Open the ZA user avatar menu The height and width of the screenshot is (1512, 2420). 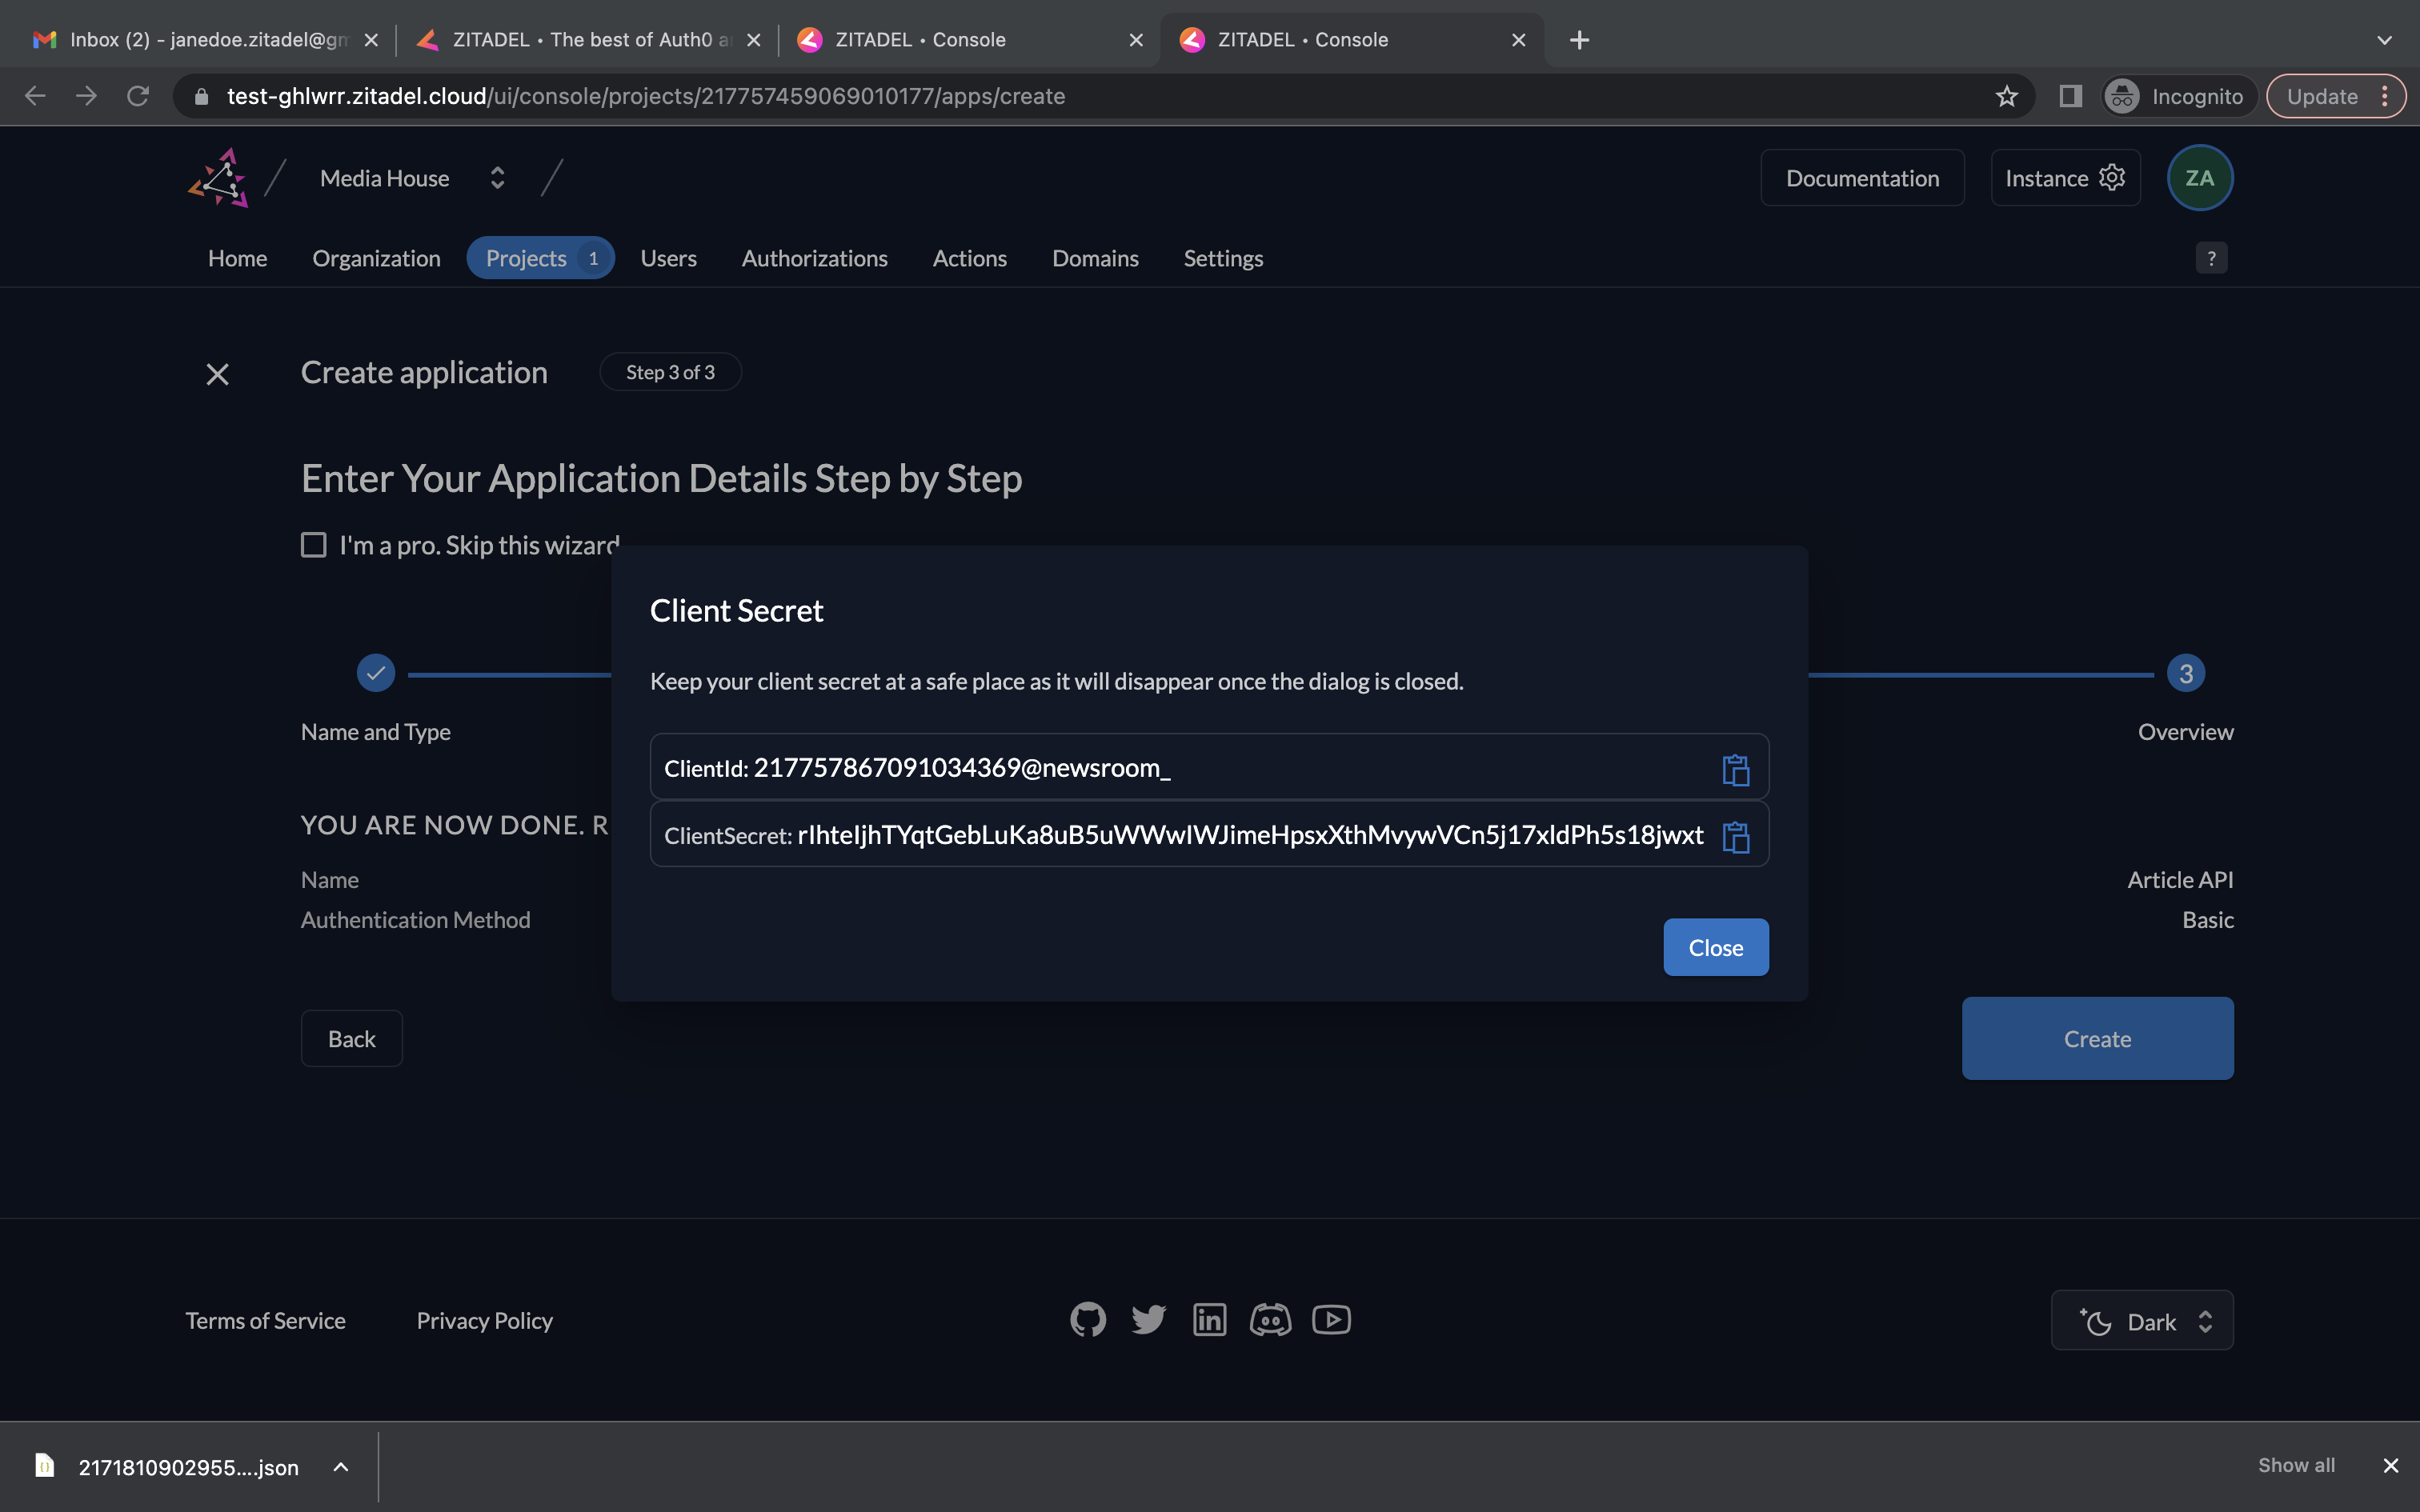2199,178
